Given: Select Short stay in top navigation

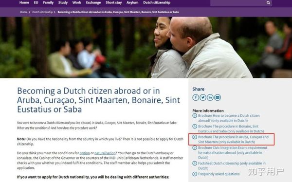Looking at the screenshot, I should [113, 2].
